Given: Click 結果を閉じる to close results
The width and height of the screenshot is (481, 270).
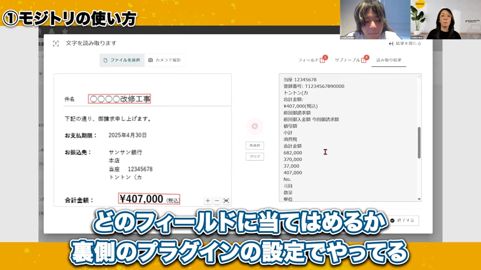Looking at the screenshot, I should 405,43.
